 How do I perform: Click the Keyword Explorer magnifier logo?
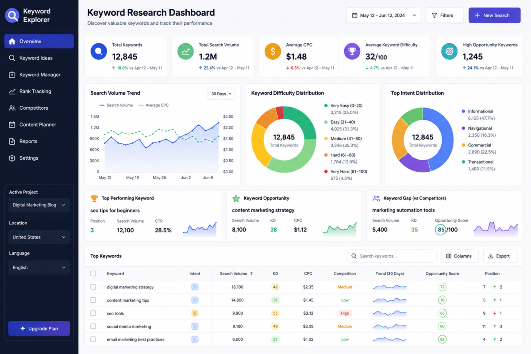(x=12, y=15)
